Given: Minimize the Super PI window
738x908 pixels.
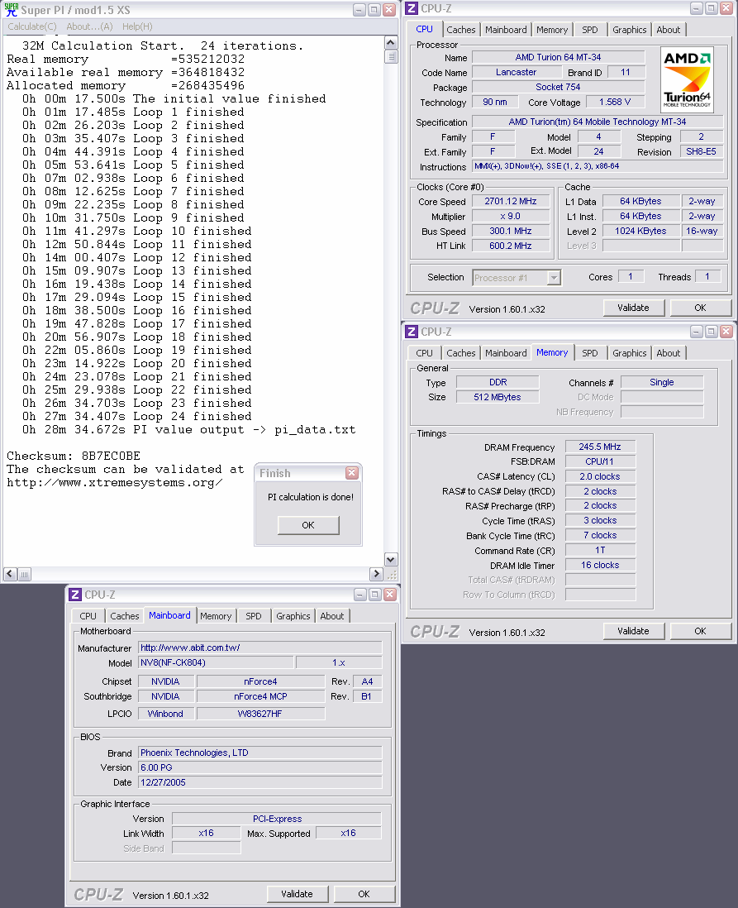Looking at the screenshot, I should pyautogui.click(x=359, y=10).
